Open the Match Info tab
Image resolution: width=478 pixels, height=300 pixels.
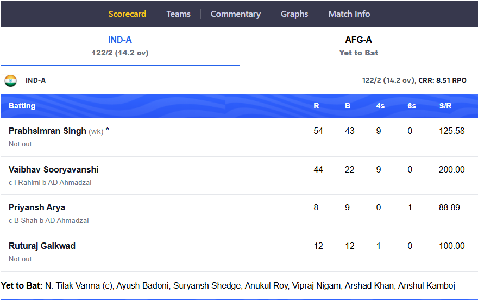pos(349,14)
